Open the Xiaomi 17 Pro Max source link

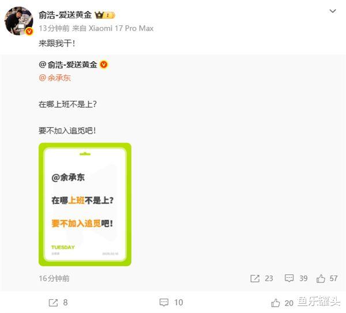pyautogui.click(x=121, y=28)
